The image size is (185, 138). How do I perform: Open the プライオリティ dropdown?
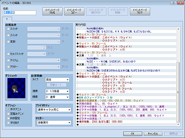[x=54, y=110]
